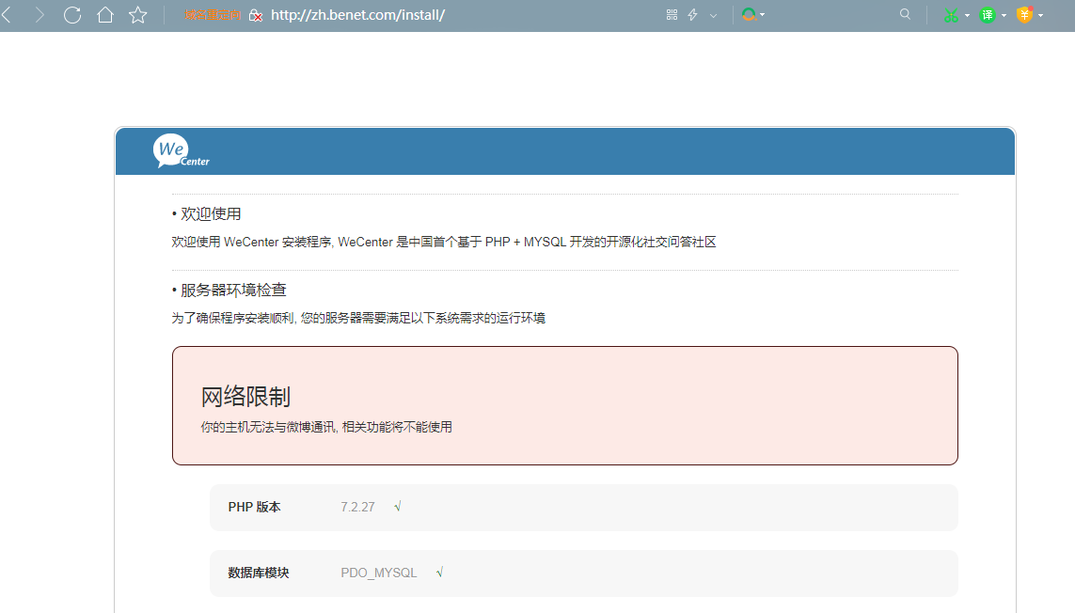Click the WeCenter welcome description sentence

click(444, 242)
